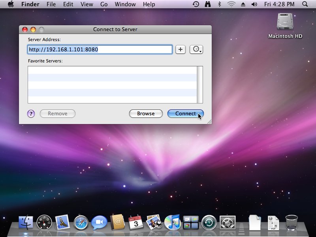Open the recent servers clock dropdown

[x=196, y=49]
